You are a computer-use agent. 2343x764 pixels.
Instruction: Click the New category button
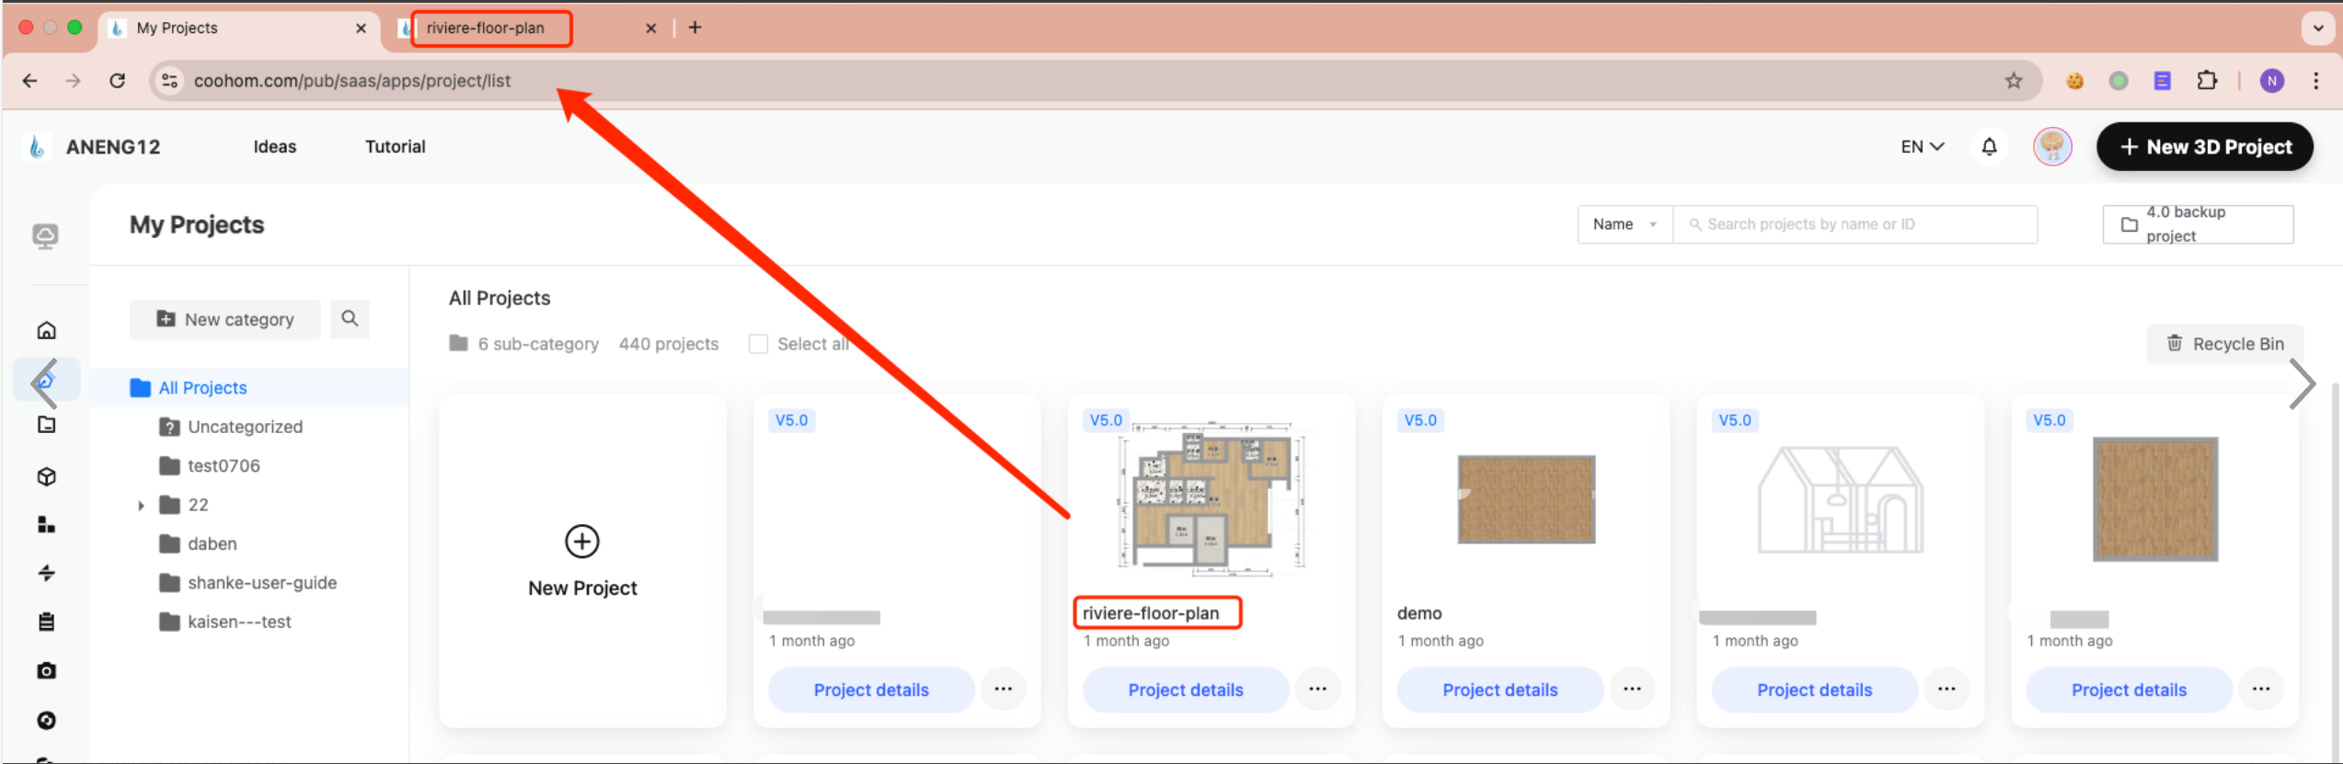(x=225, y=319)
